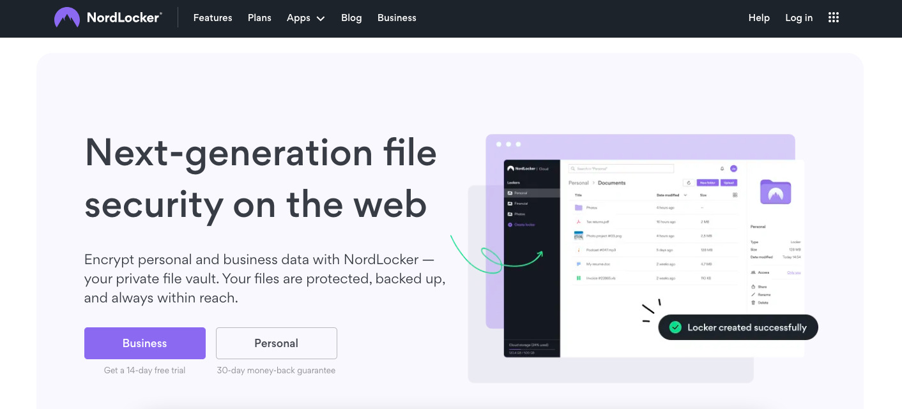Click the NordLocker logo in the header
This screenshot has height=409, width=902.
point(108,18)
